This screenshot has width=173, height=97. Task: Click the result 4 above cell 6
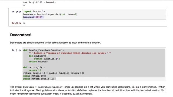24,5
